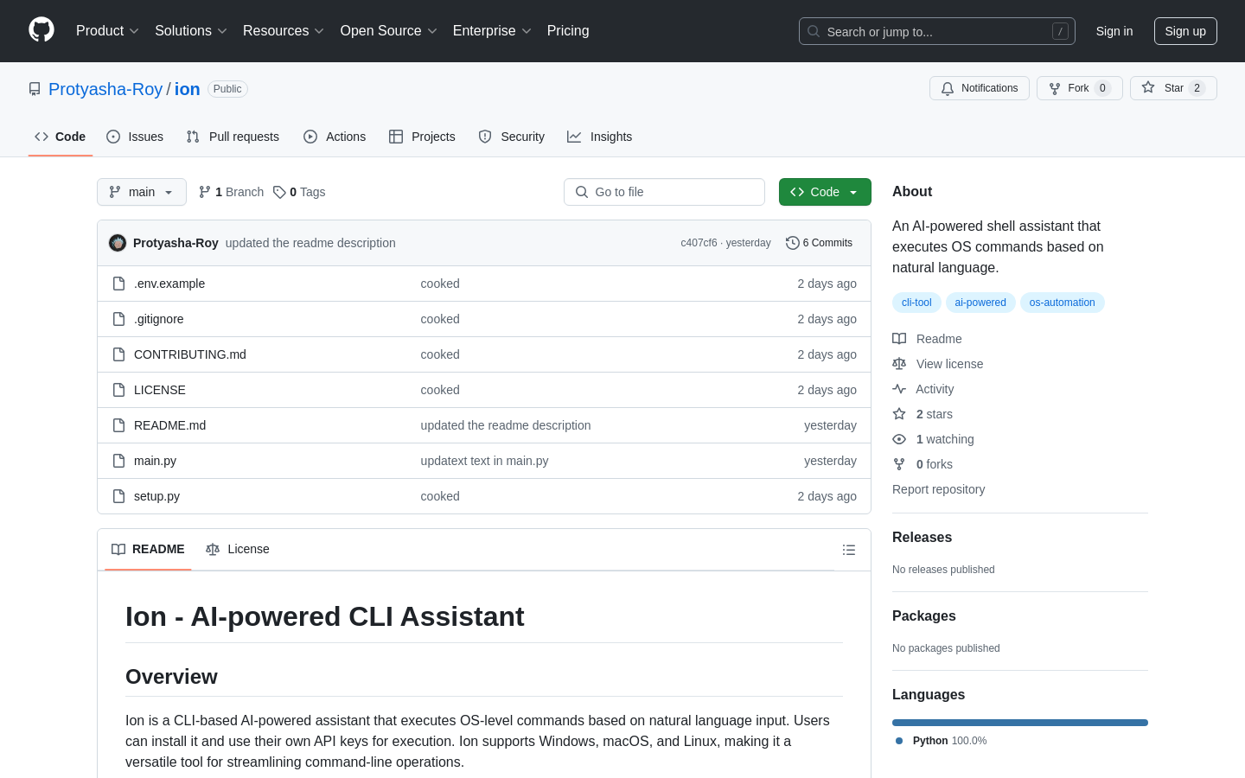This screenshot has height=778, width=1245.
Task: Click the GitHub logo icon
Action: click(x=41, y=30)
